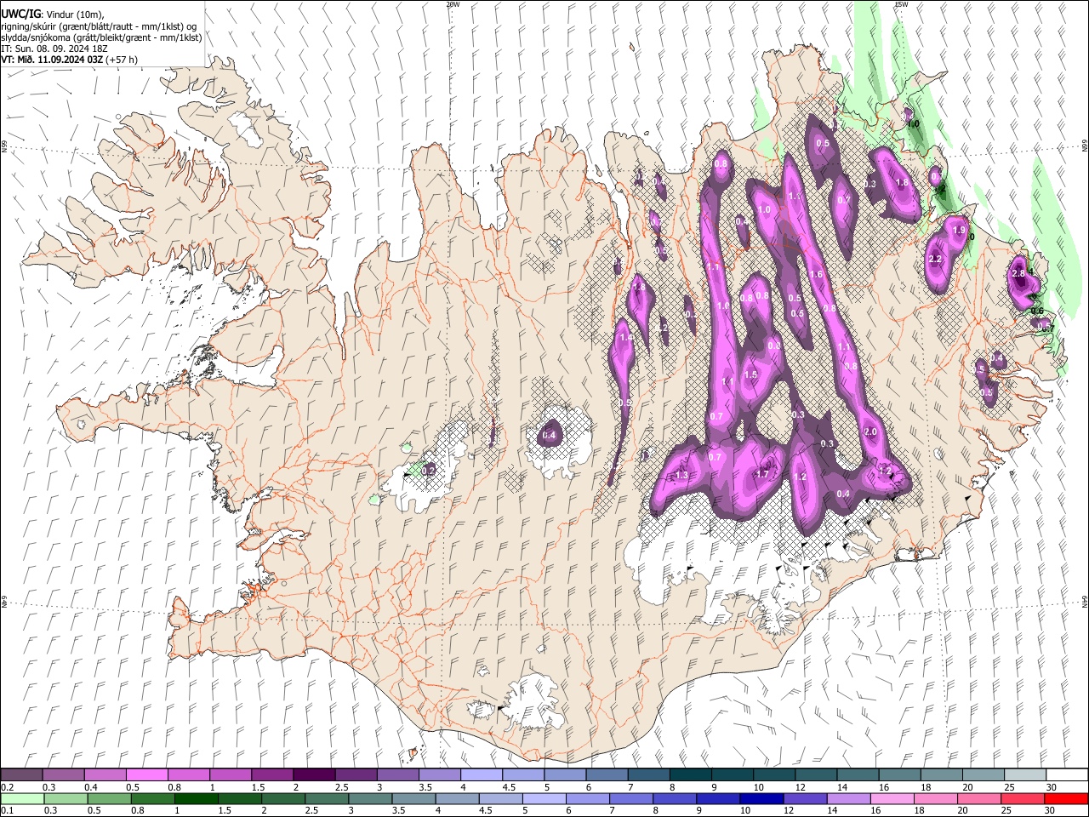Select the deep blue "10" swatch on rain scale

[762, 798]
